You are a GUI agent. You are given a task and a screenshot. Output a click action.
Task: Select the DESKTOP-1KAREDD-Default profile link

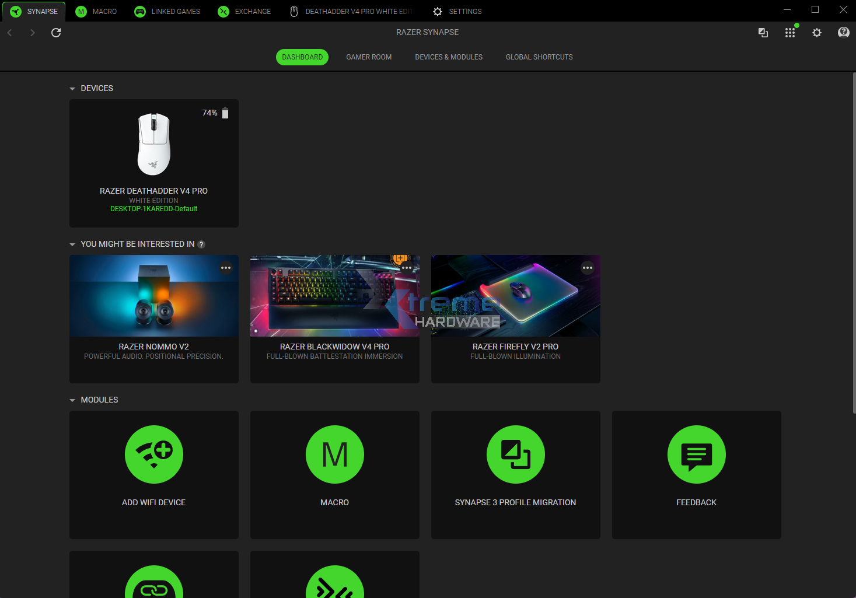(x=153, y=208)
